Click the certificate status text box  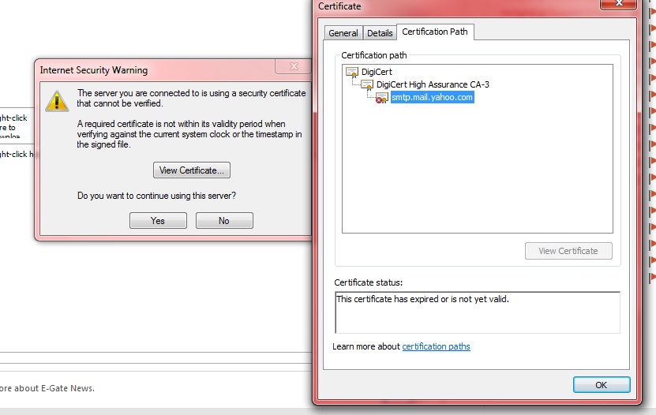pos(478,312)
